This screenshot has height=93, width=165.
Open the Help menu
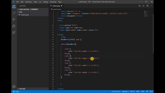[x=60, y=2]
